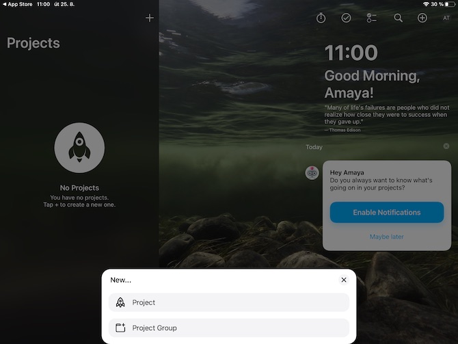This screenshot has width=458, height=344.
Task: Tap the battery status indicator
Action: pos(450,4)
